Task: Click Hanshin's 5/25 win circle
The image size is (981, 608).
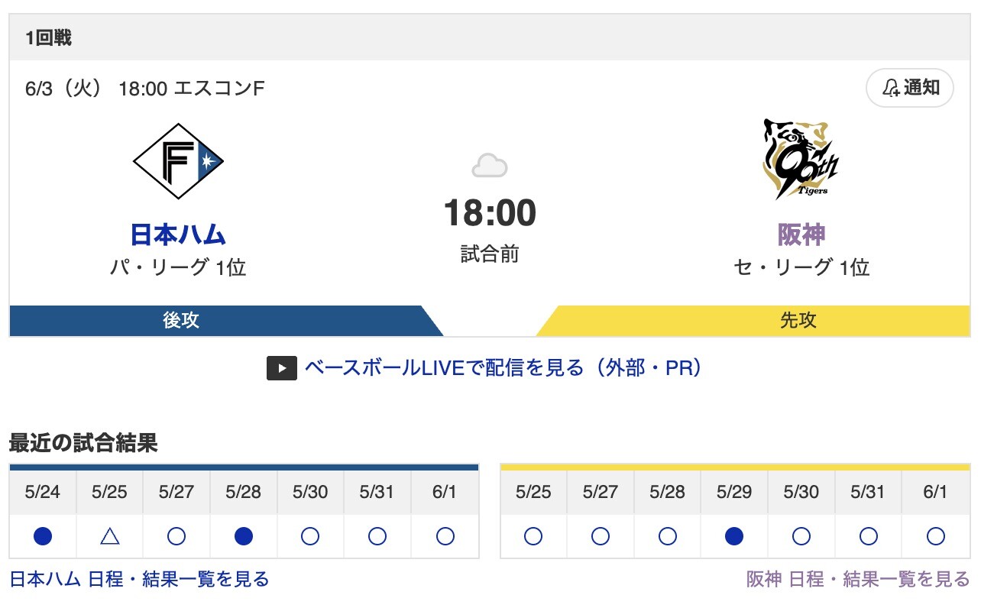Action: pyautogui.click(x=533, y=537)
